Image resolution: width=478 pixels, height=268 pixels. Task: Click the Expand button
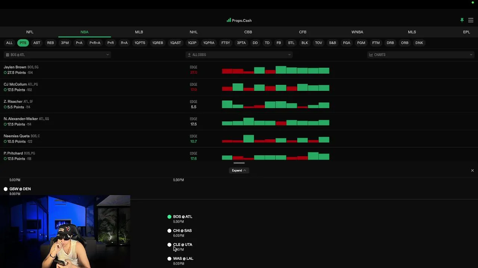[239, 170]
